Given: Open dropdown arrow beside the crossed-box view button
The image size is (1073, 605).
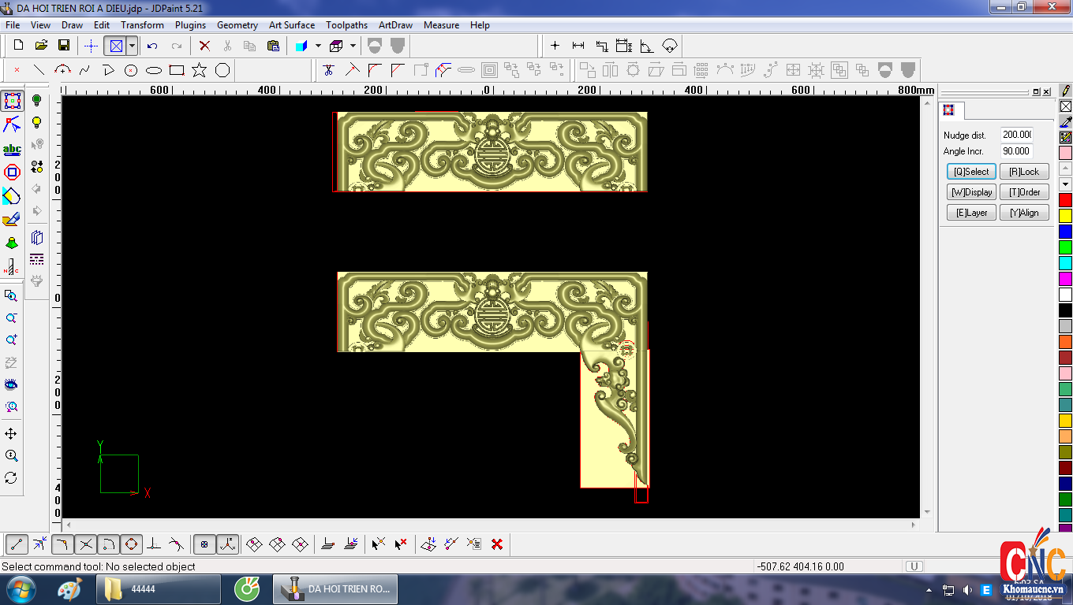Looking at the screenshot, I should tap(132, 46).
